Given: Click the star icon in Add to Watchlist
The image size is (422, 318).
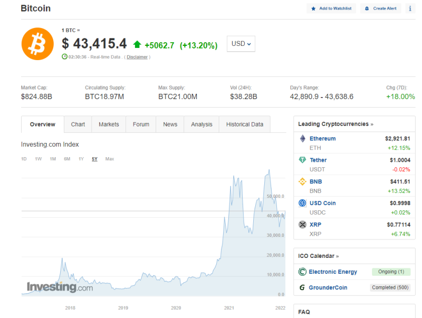Looking at the screenshot, I should (313, 8).
